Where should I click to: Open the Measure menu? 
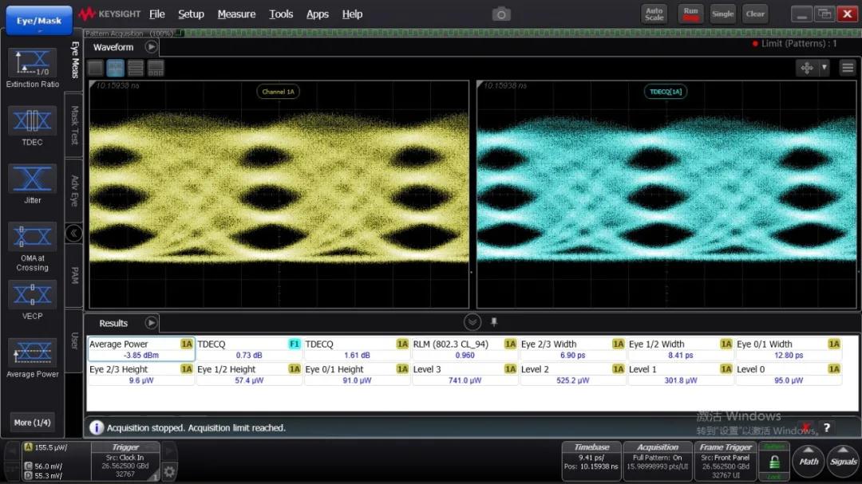click(x=236, y=14)
